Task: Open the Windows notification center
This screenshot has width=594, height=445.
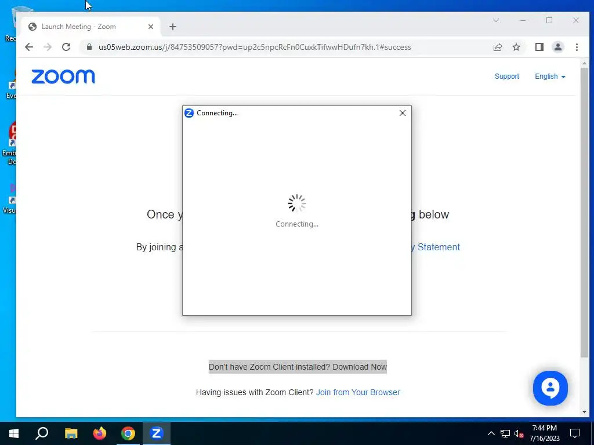Action: pos(575,433)
